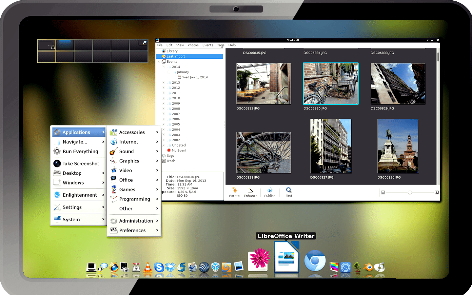
Task: Expand the Undated events node
Action: coord(164,145)
